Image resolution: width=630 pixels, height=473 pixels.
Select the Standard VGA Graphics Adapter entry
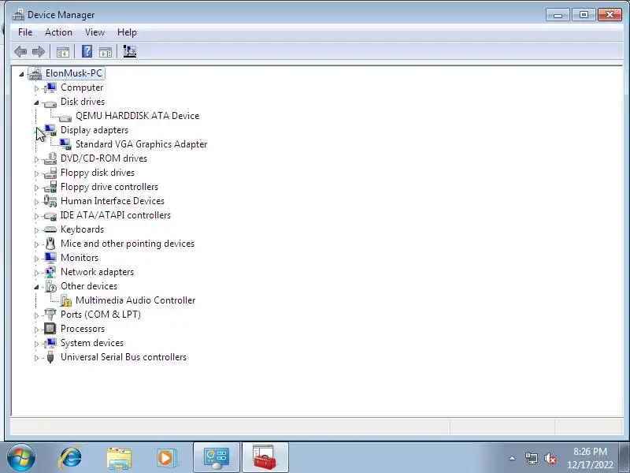pos(142,144)
